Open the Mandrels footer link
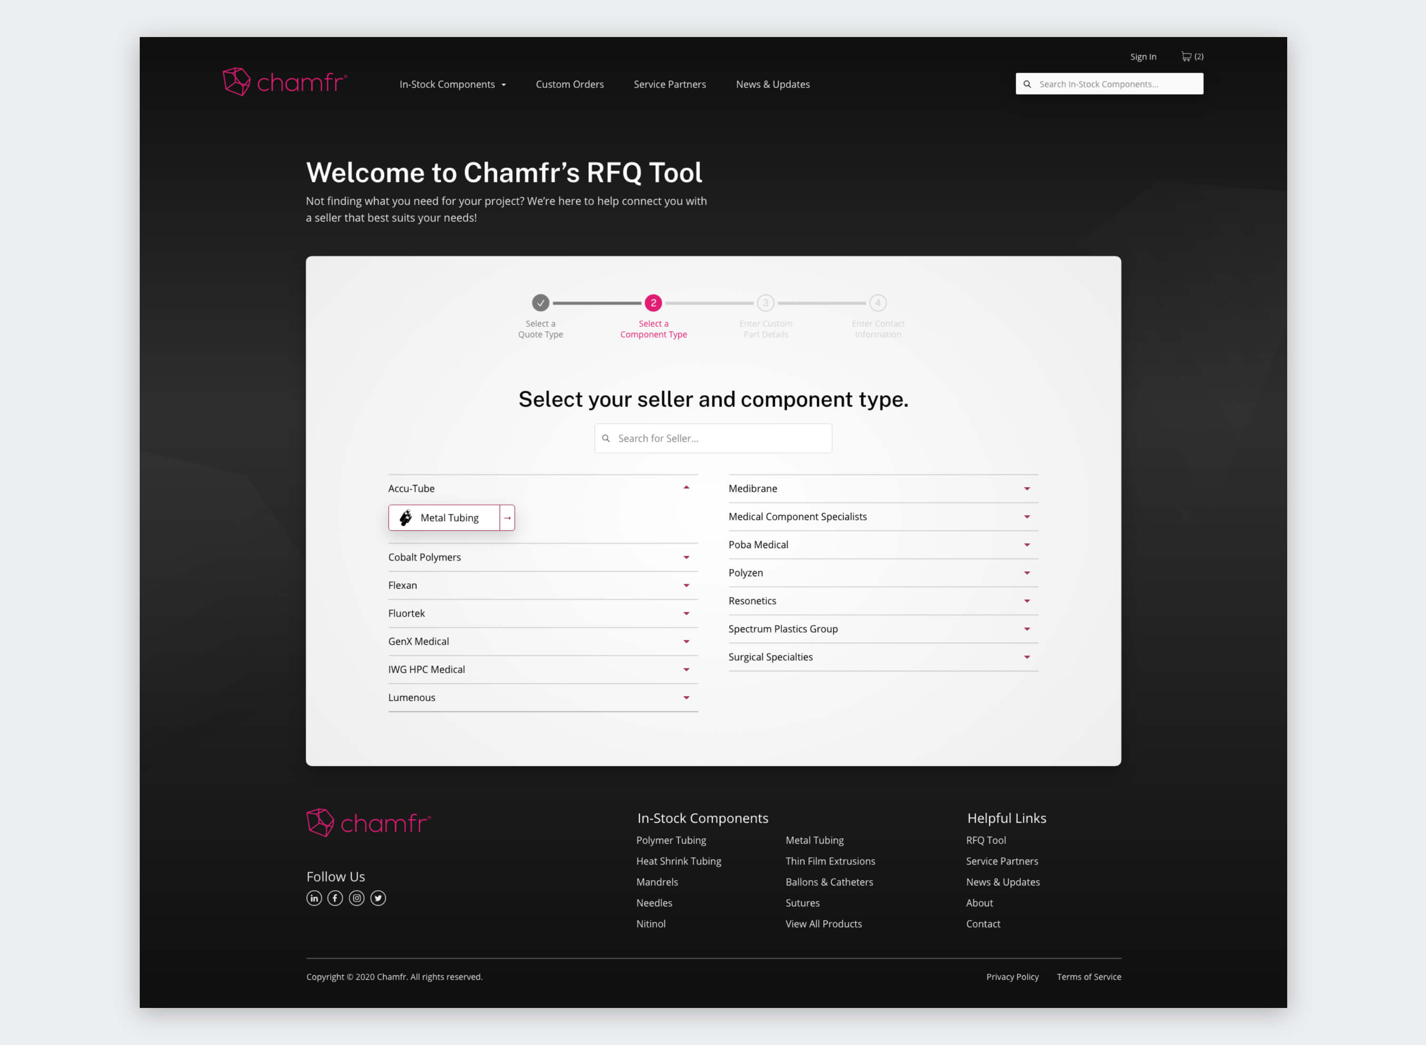 657,882
